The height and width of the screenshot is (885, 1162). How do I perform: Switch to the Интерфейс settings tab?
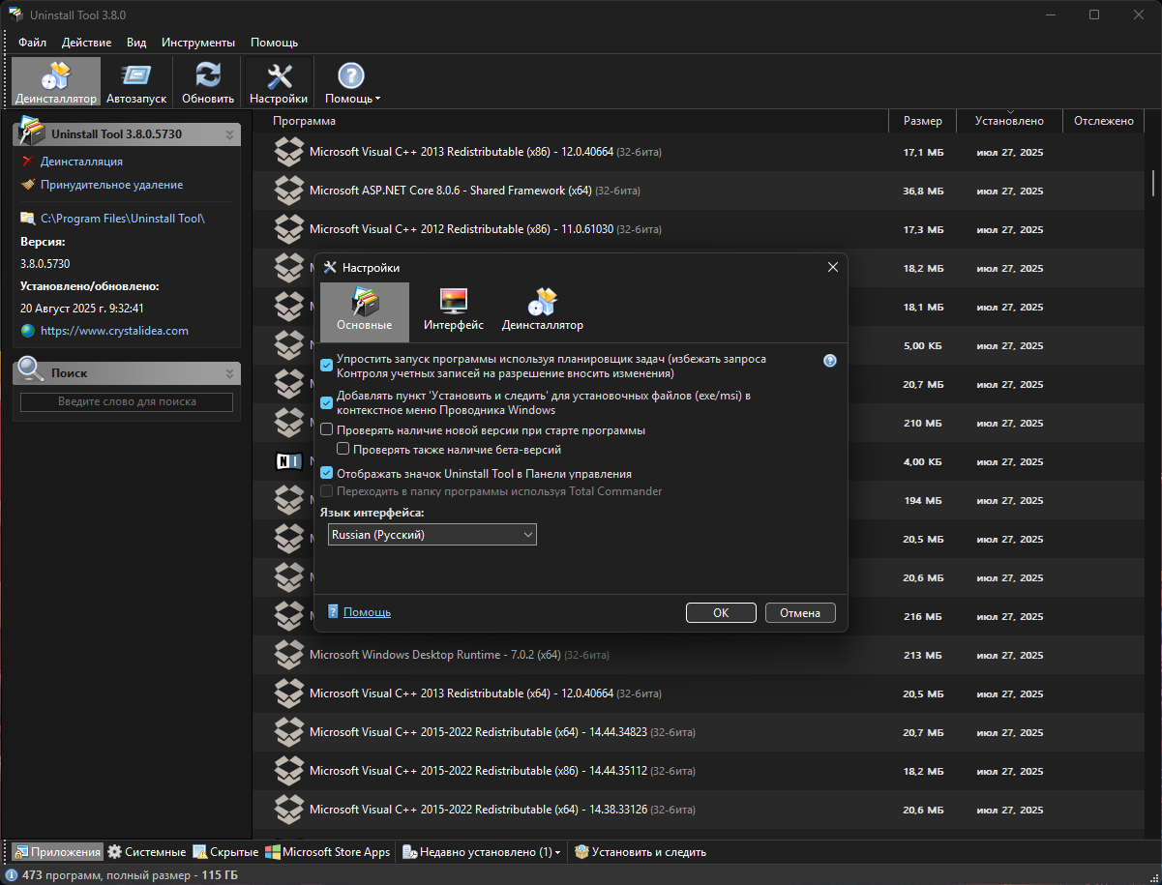point(454,310)
